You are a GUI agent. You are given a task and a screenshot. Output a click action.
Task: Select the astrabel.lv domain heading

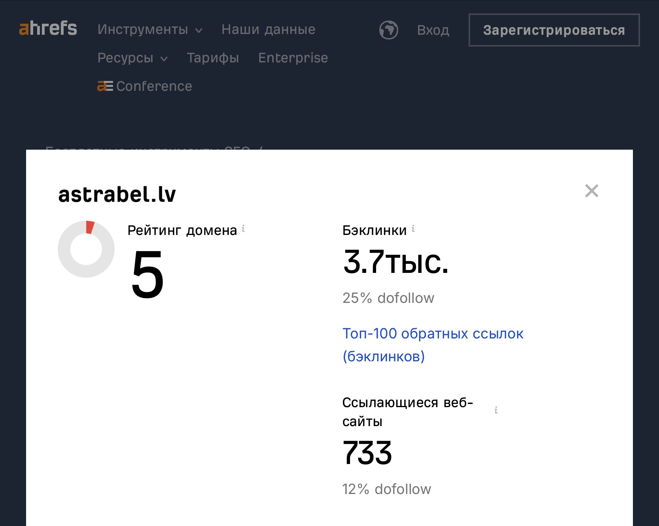tap(117, 195)
